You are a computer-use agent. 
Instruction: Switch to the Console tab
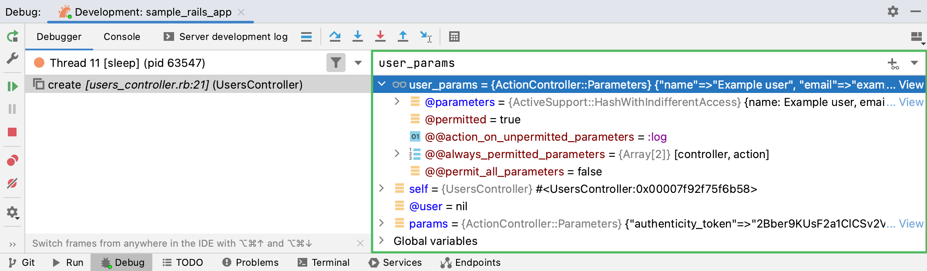tap(122, 36)
